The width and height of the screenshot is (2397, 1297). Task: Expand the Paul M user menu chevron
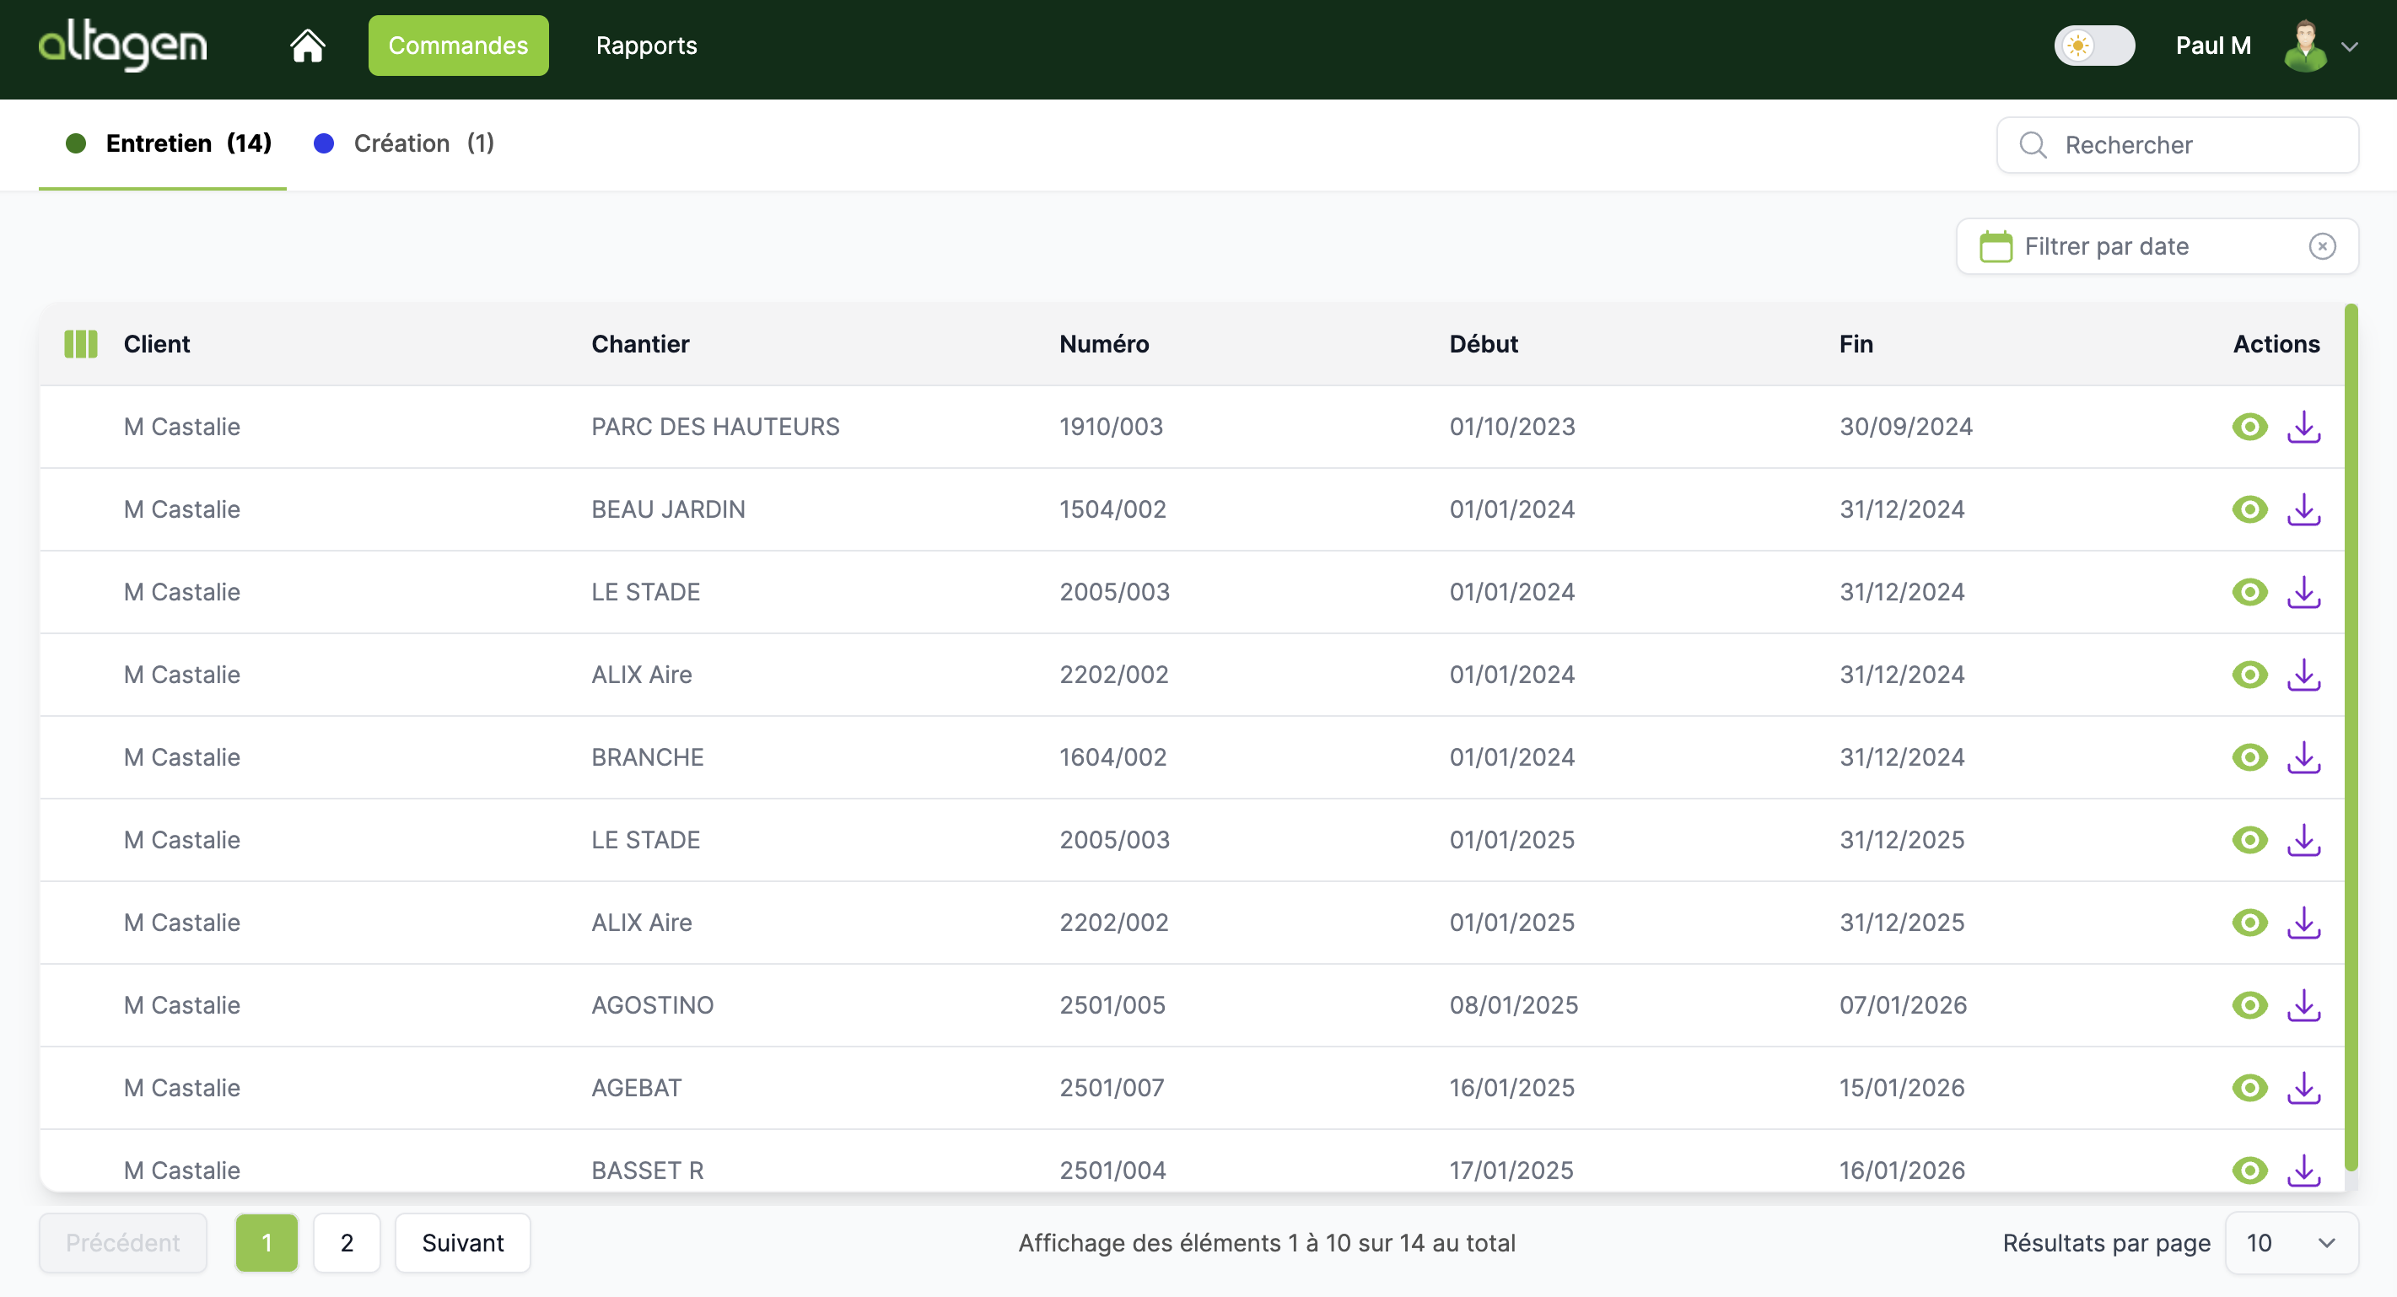point(2350,46)
